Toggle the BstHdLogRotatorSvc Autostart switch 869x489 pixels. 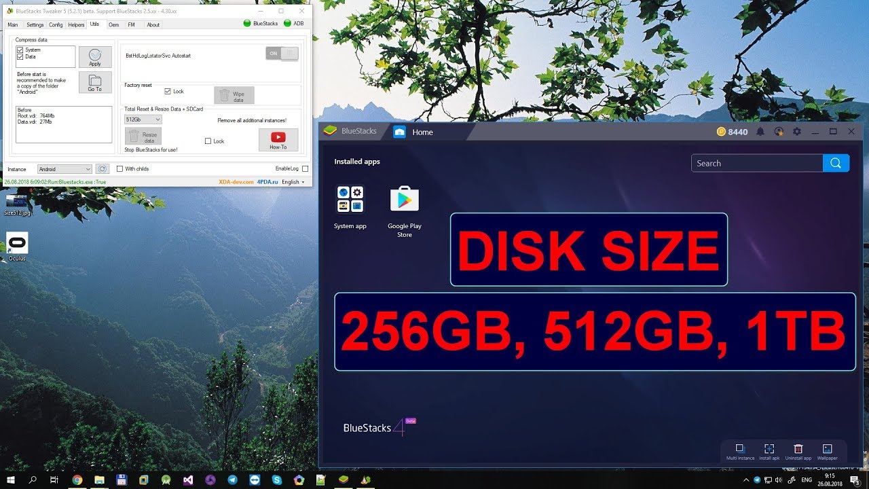click(x=282, y=54)
